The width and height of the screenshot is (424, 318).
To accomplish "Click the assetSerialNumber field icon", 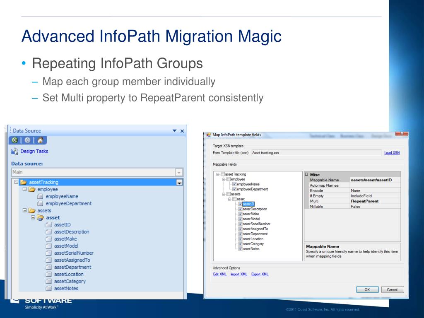I will [49, 253].
